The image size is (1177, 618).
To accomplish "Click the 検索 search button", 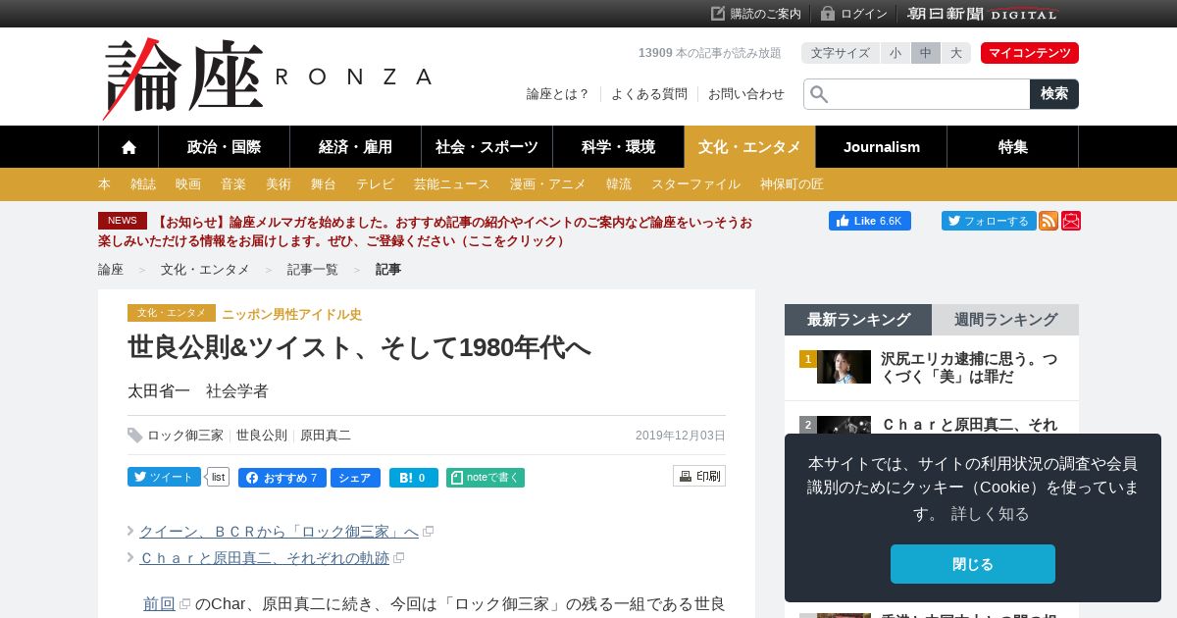I will click(x=1054, y=94).
